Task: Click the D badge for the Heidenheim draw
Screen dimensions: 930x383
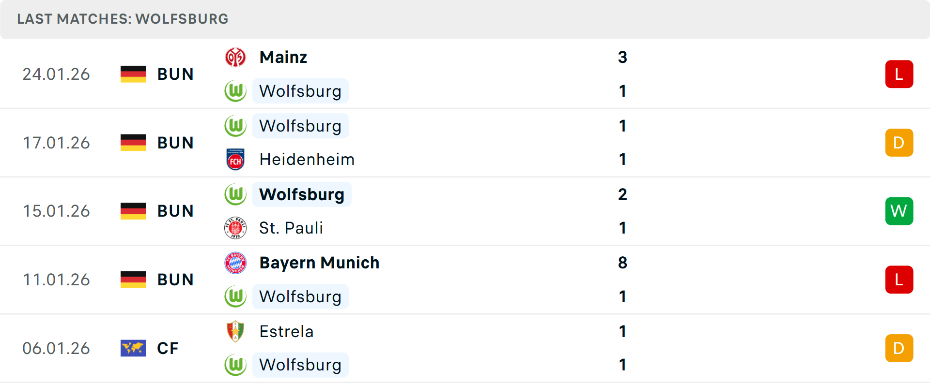Action: tap(899, 142)
